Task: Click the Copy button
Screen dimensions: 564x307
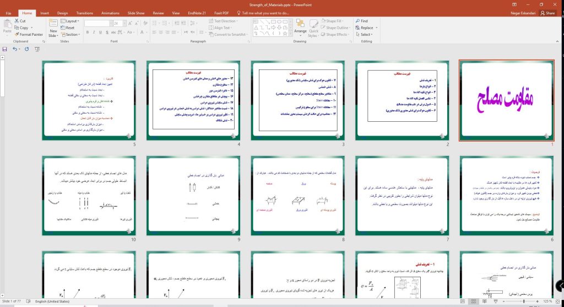Action: point(21,28)
